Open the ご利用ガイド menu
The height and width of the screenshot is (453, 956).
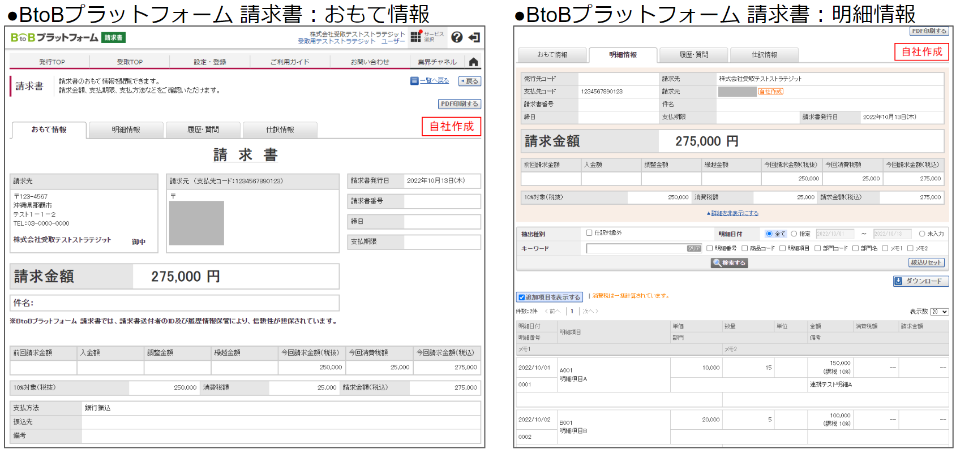[289, 62]
